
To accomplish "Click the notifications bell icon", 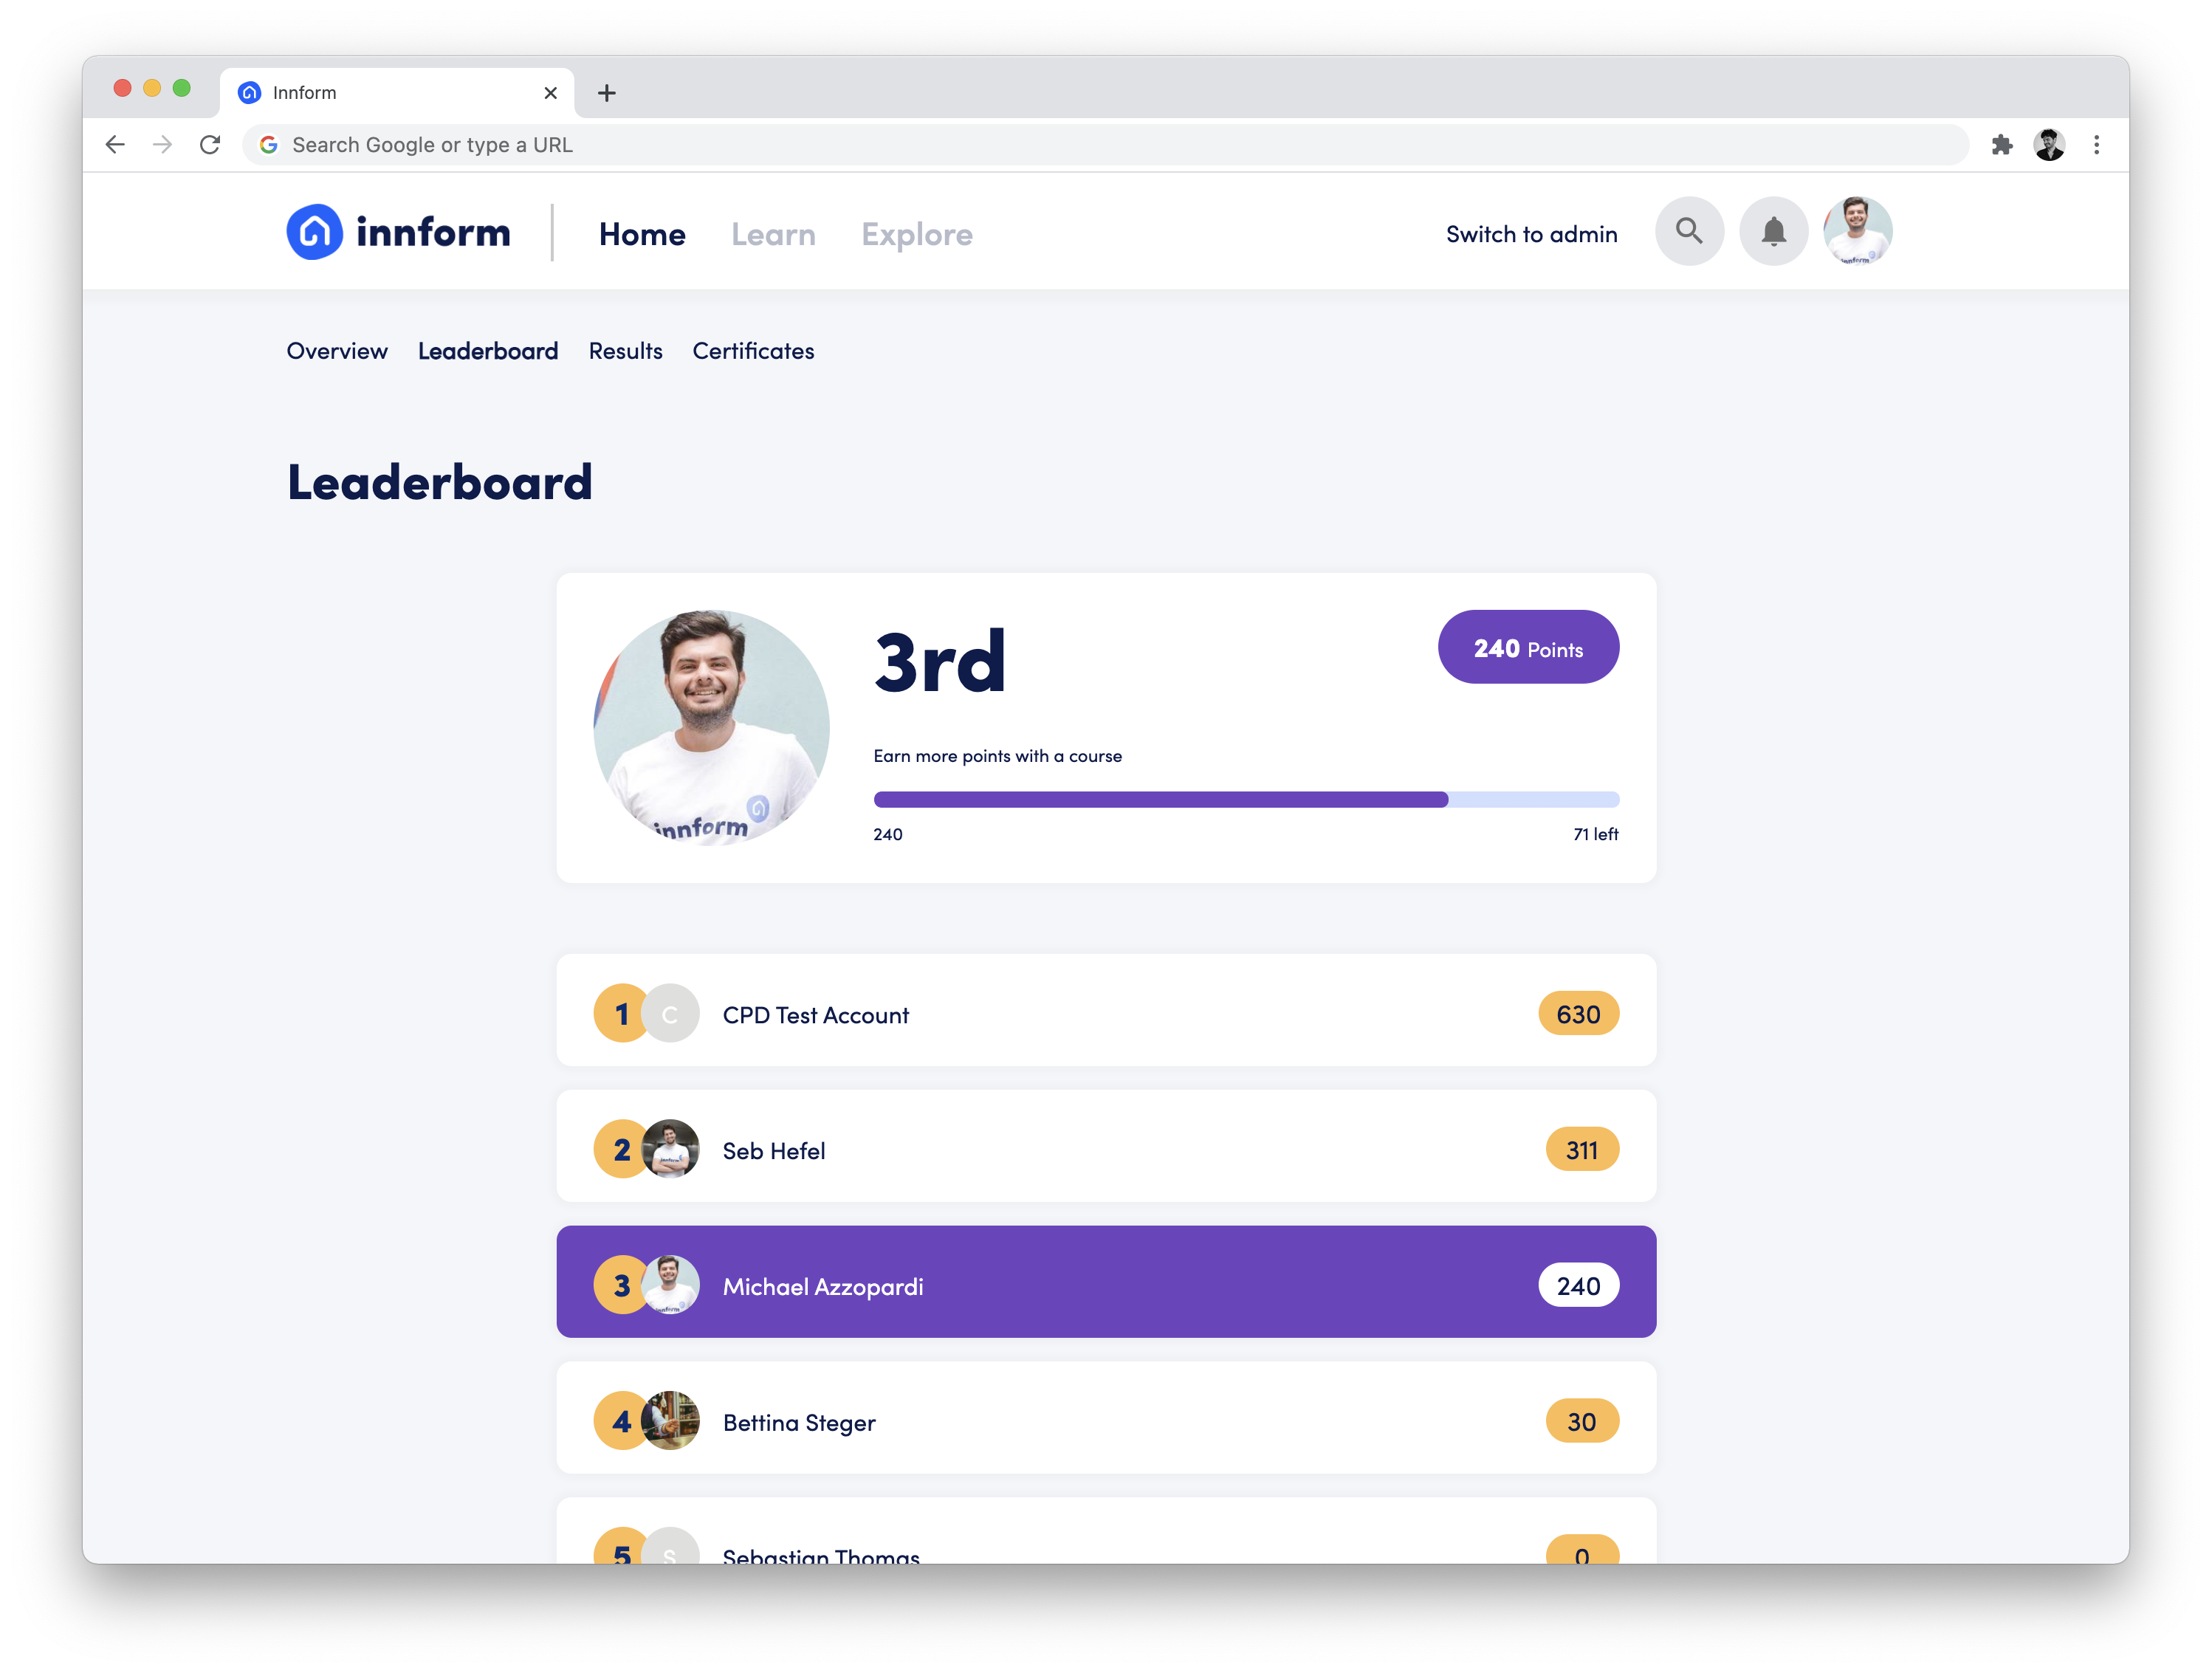I will click(x=1773, y=230).
